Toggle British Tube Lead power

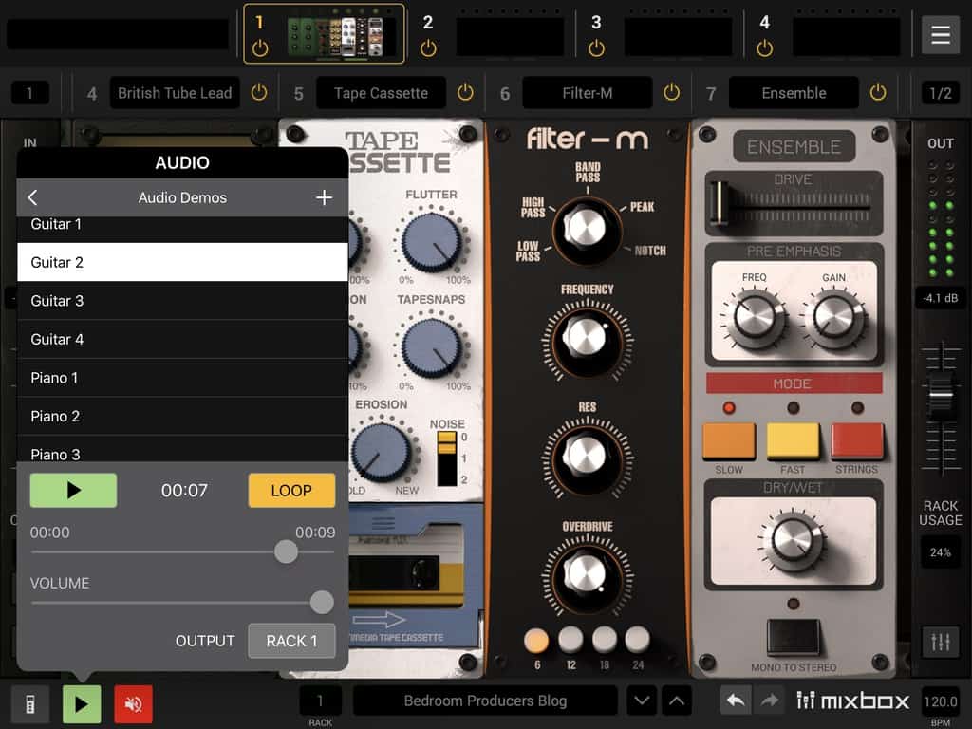259,93
